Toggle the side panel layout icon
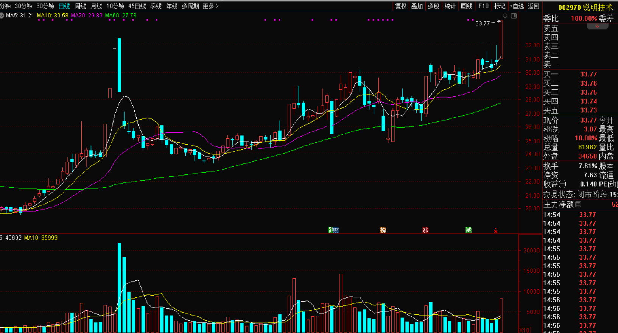 click(x=514, y=16)
